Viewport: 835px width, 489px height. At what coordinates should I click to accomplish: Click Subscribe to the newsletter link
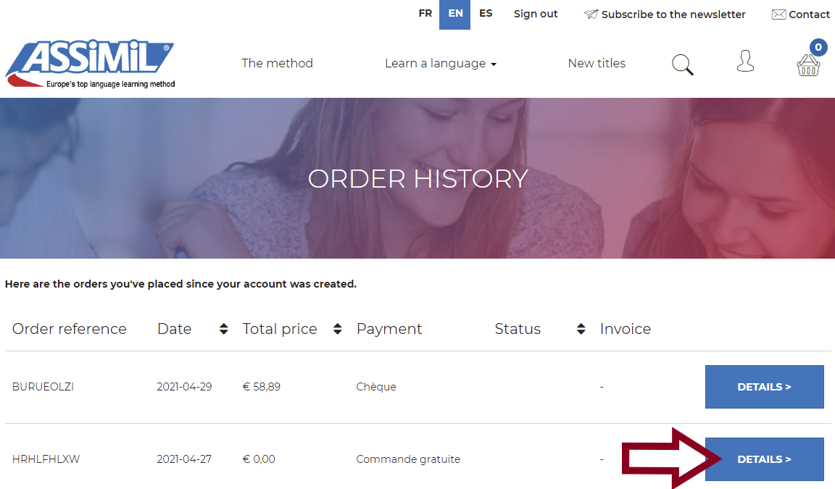[673, 14]
